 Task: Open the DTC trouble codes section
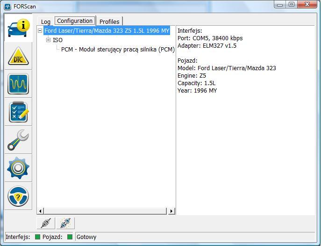click(x=18, y=56)
